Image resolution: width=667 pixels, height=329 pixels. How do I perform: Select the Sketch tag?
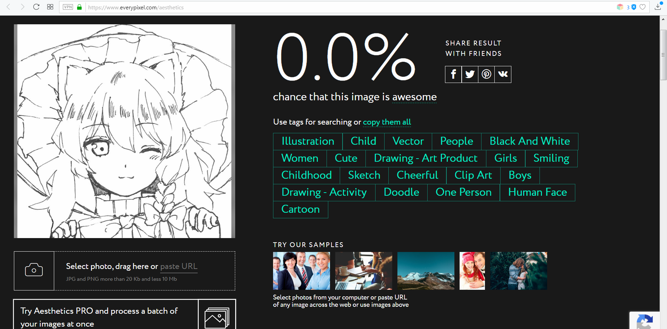[x=364, y=175]
